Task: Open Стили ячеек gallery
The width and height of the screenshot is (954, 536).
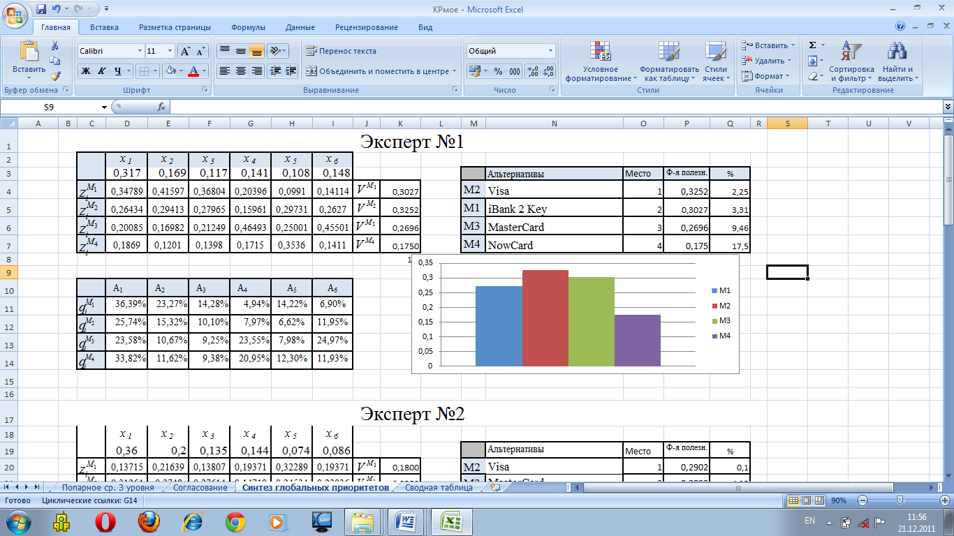Action: pos(716,62)
